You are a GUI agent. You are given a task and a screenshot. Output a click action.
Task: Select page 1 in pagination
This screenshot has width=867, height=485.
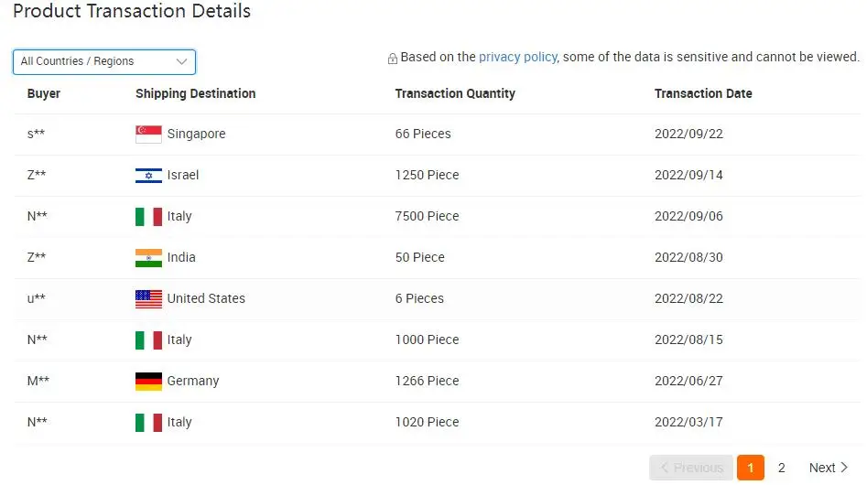(x=750, y=468)
